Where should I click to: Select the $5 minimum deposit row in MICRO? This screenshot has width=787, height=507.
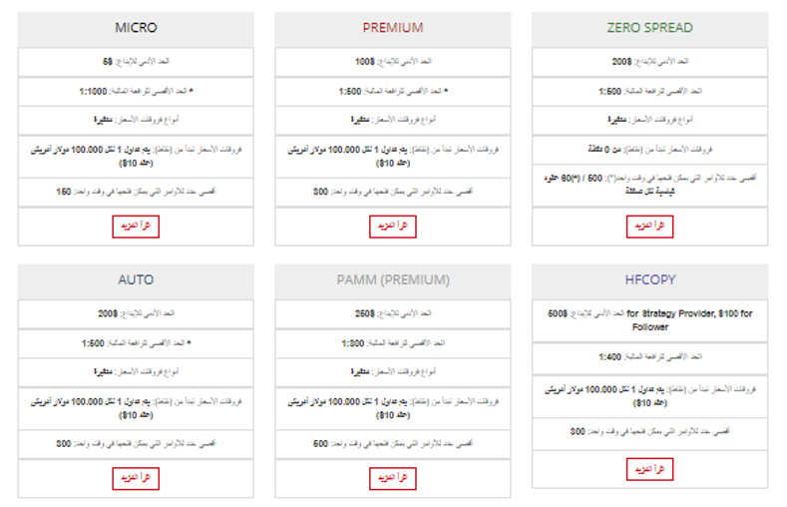pos(136,62)
